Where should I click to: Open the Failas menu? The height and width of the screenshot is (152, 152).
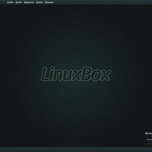point(10,2)
